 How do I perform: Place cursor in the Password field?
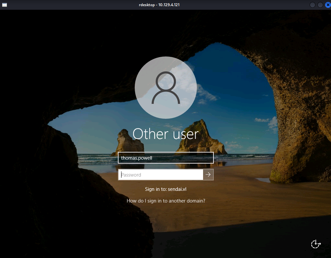pyautogui.click(x=160, y=175)
